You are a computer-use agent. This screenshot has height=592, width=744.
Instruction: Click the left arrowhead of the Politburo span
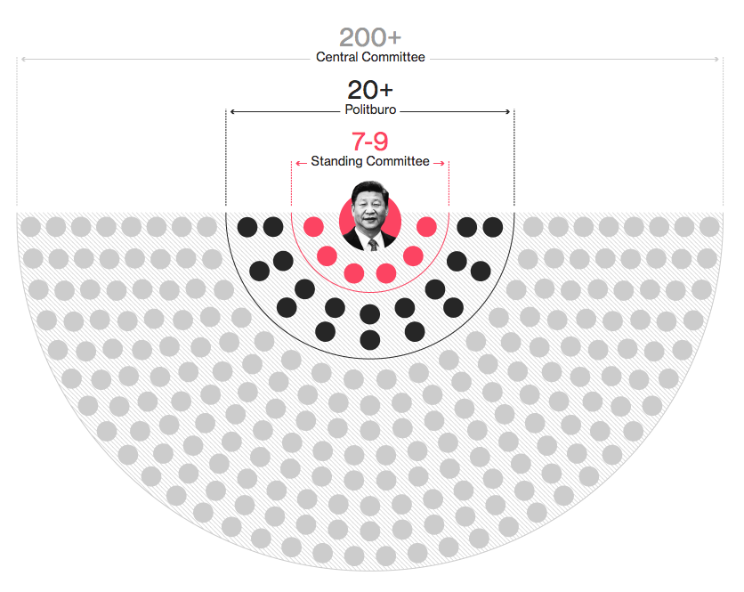point(232,111)
